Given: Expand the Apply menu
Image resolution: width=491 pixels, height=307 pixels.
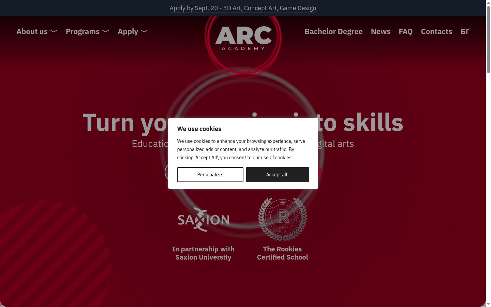Looking at the screenshot, I should (133, 31).
